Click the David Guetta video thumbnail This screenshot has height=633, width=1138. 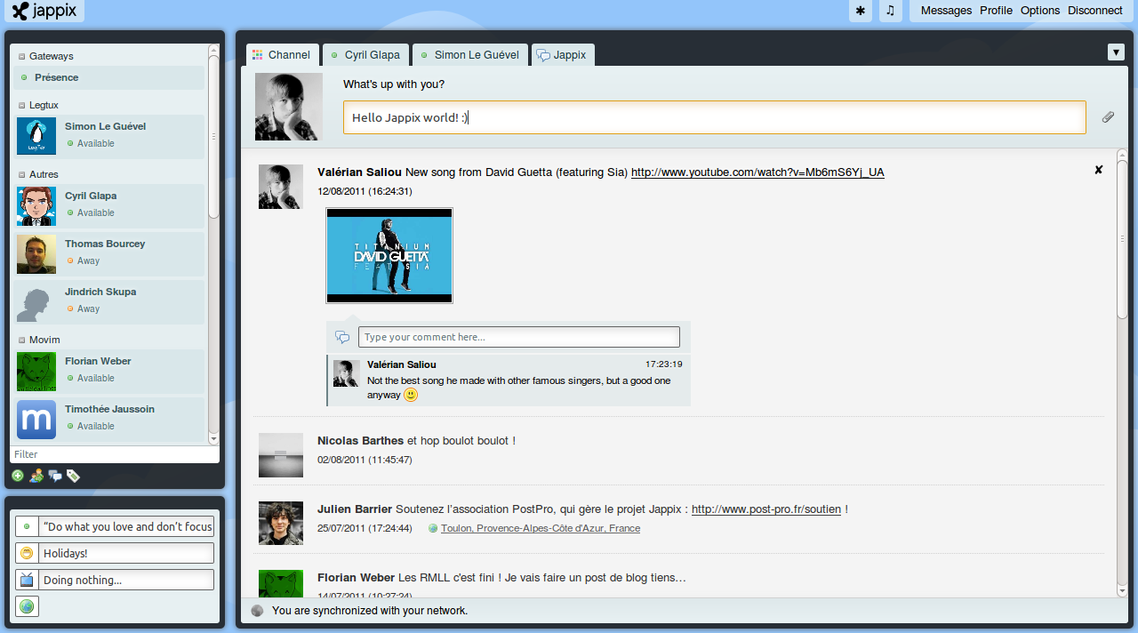389,256
